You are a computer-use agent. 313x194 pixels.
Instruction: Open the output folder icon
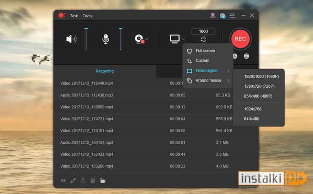pyautogui.click(x=103, y=181)
